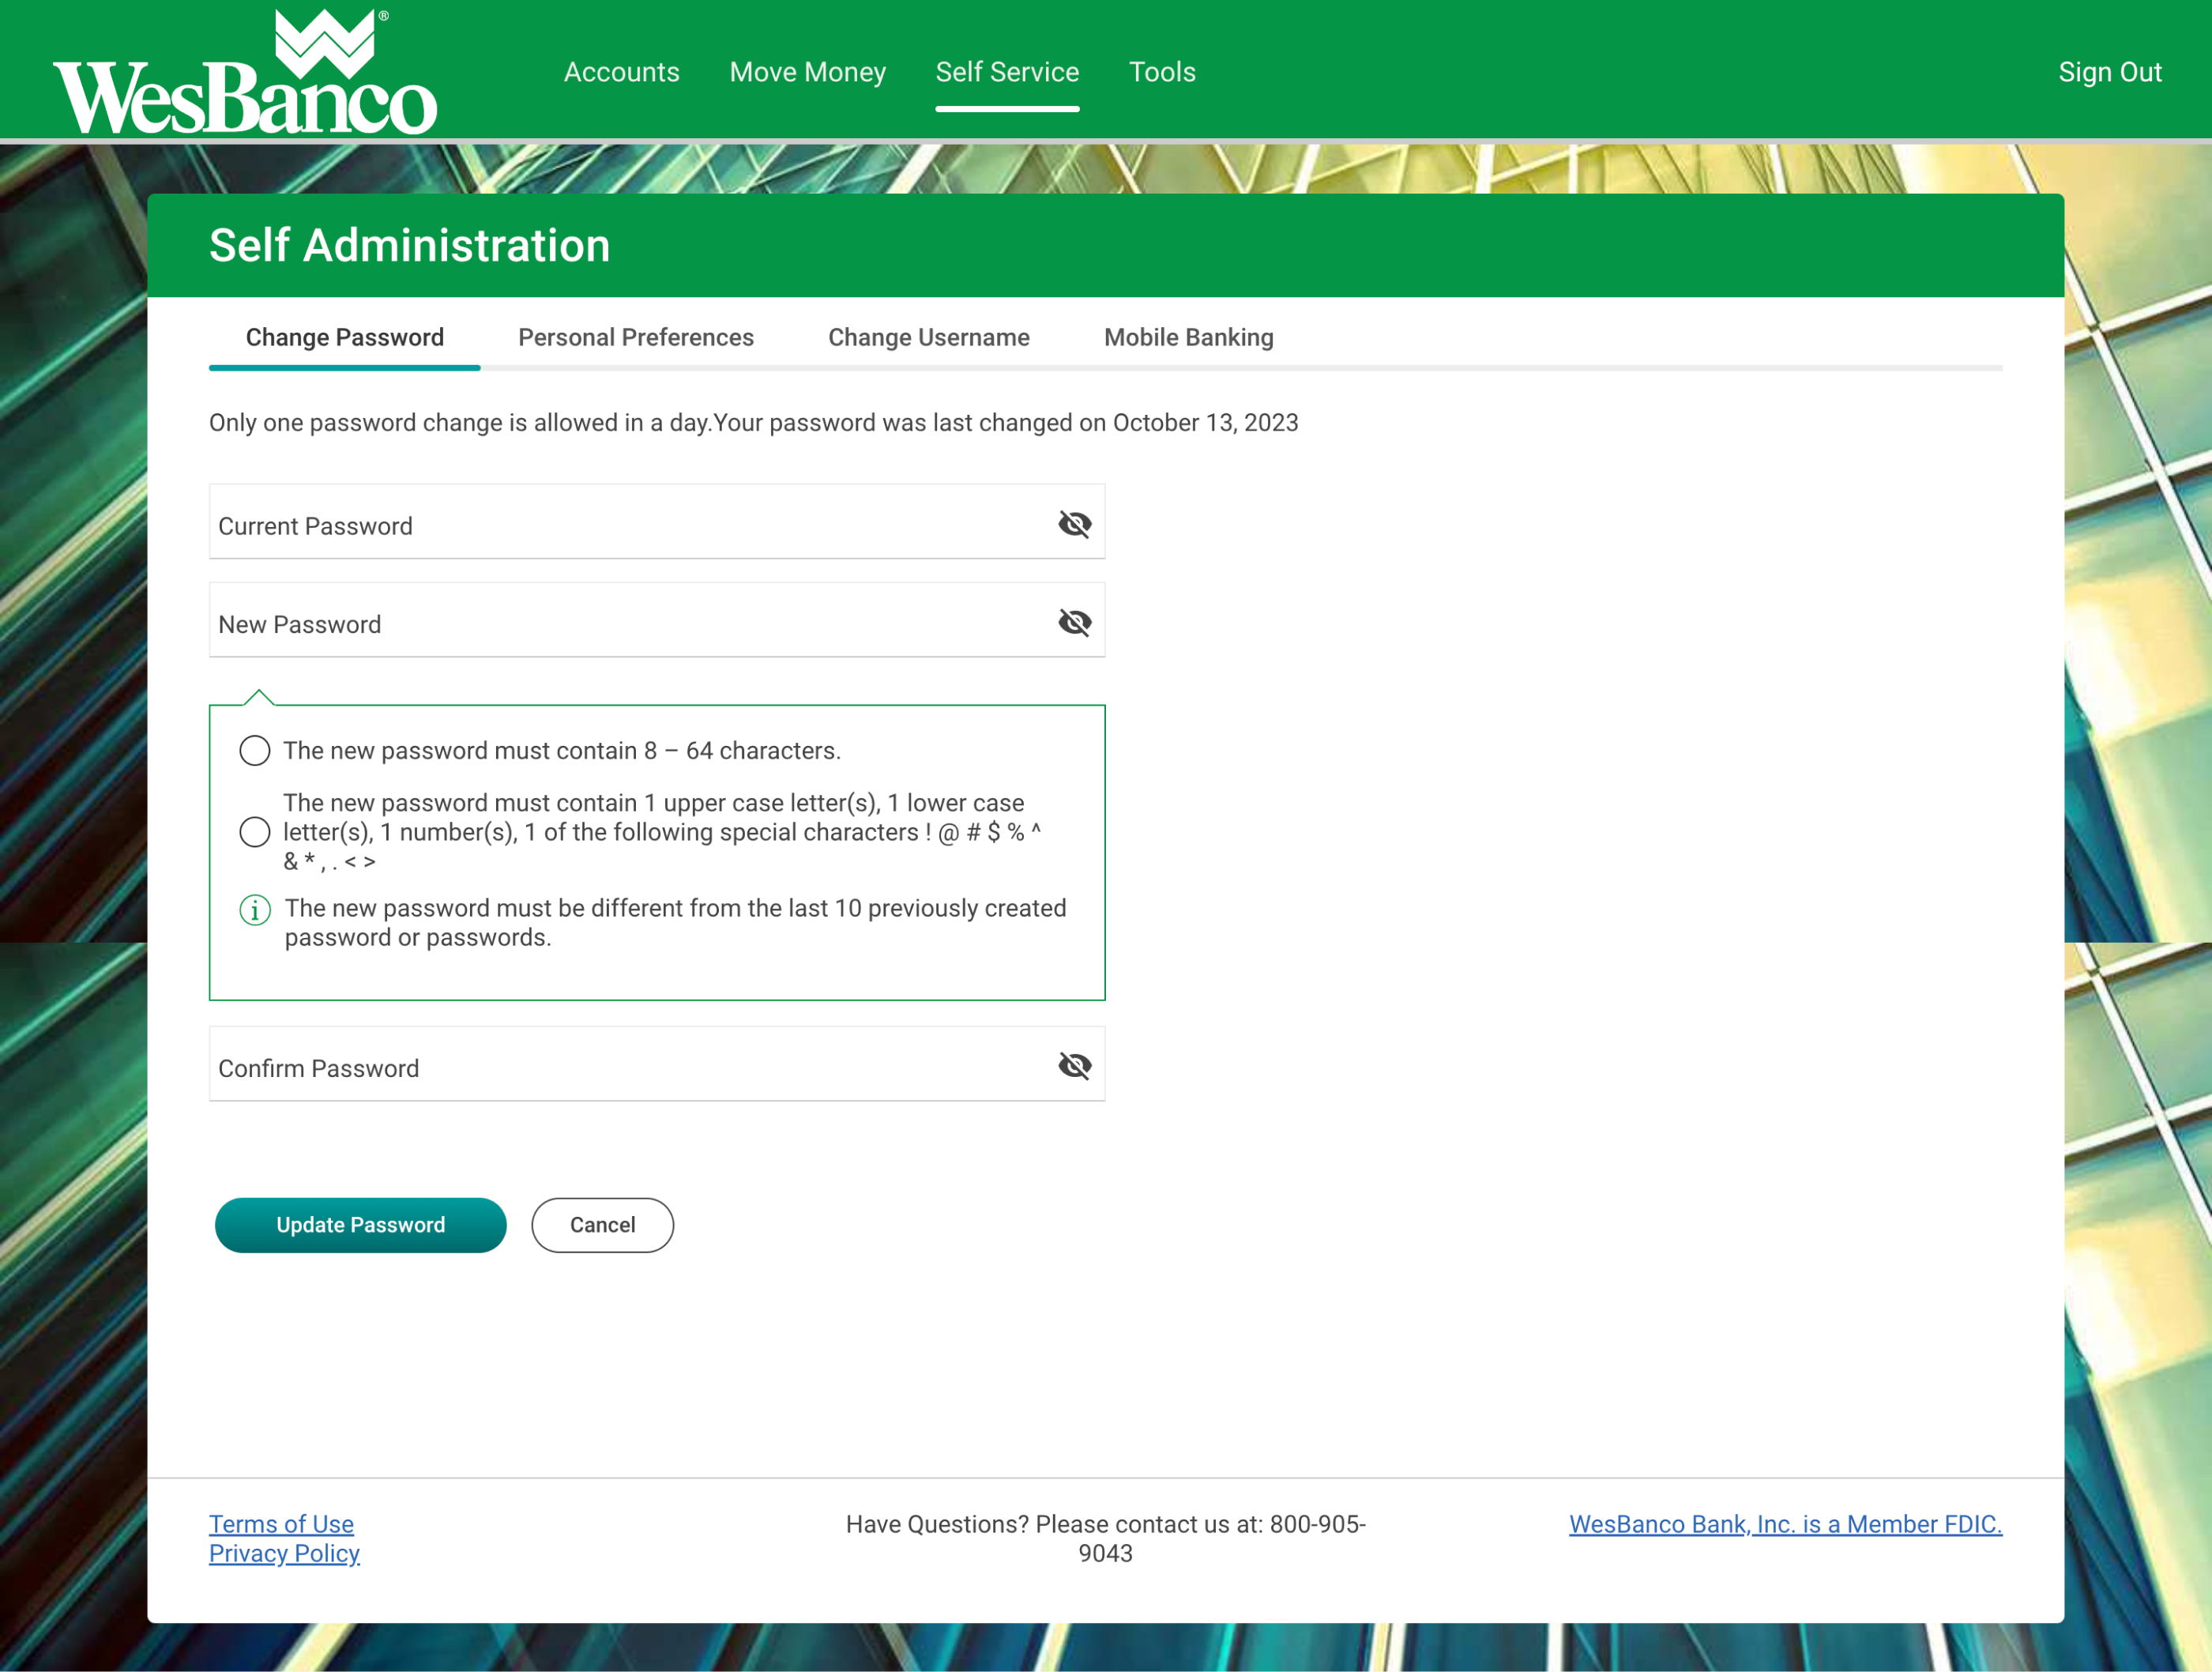The height and width of the screenshot is (1672, 2212).
Task: Click the Self Administration heading
Action: click(410, 245)
